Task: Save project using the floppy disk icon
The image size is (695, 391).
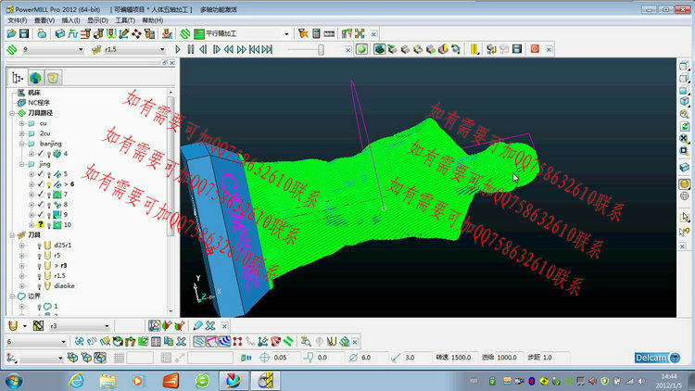Action: tap(24, 33)
